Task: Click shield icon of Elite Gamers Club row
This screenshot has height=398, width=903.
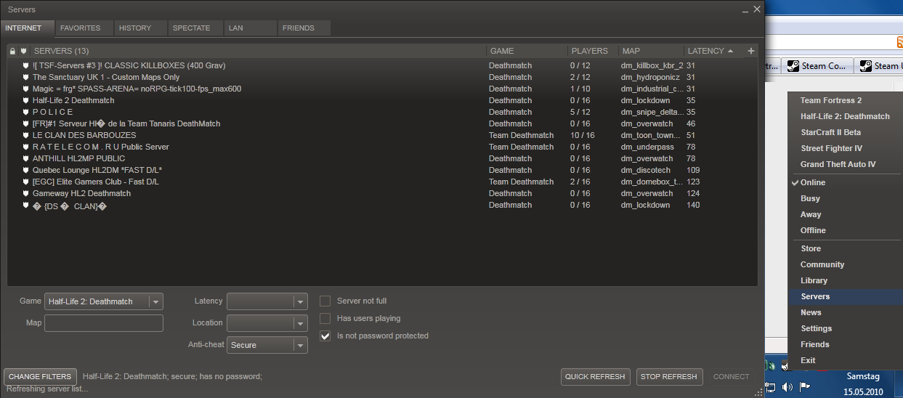Action: point(25,182)
